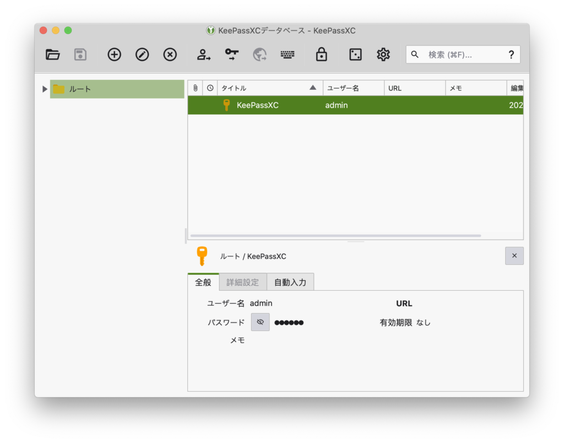Switch to the 自動入力 tab
Viewport: 564px width, 443px height.
click(290, 282)
